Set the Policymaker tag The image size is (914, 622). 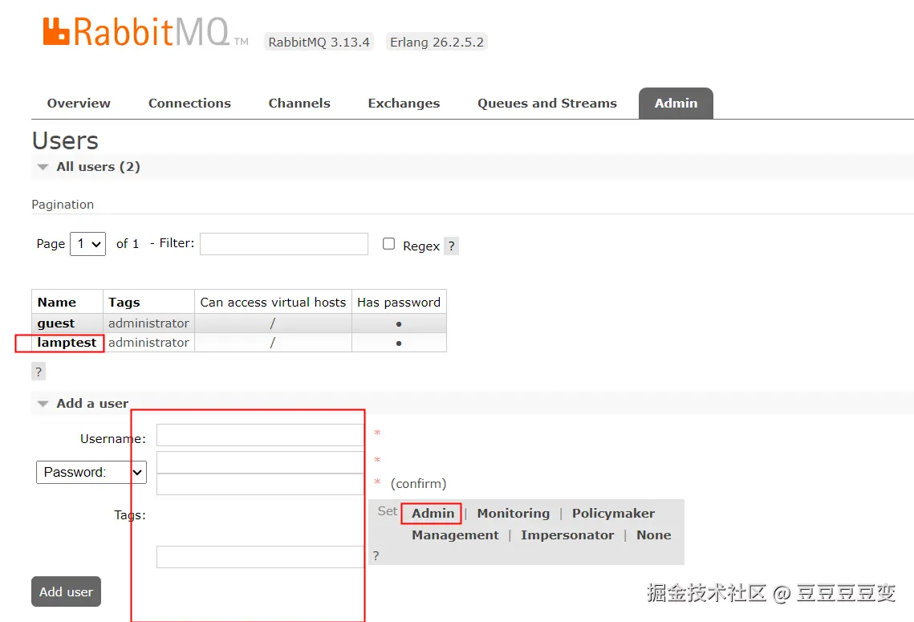613,514
